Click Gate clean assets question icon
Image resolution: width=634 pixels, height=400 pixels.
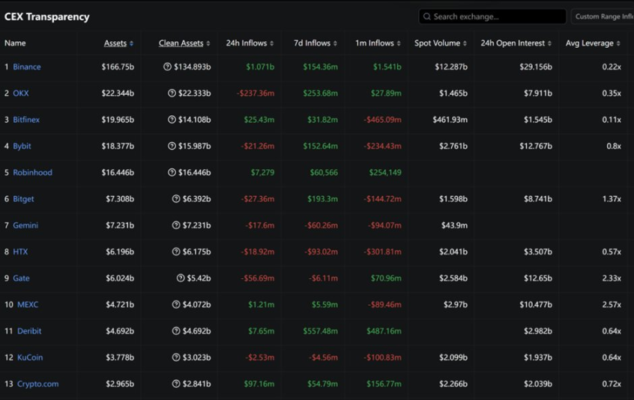tap(181, 278)
